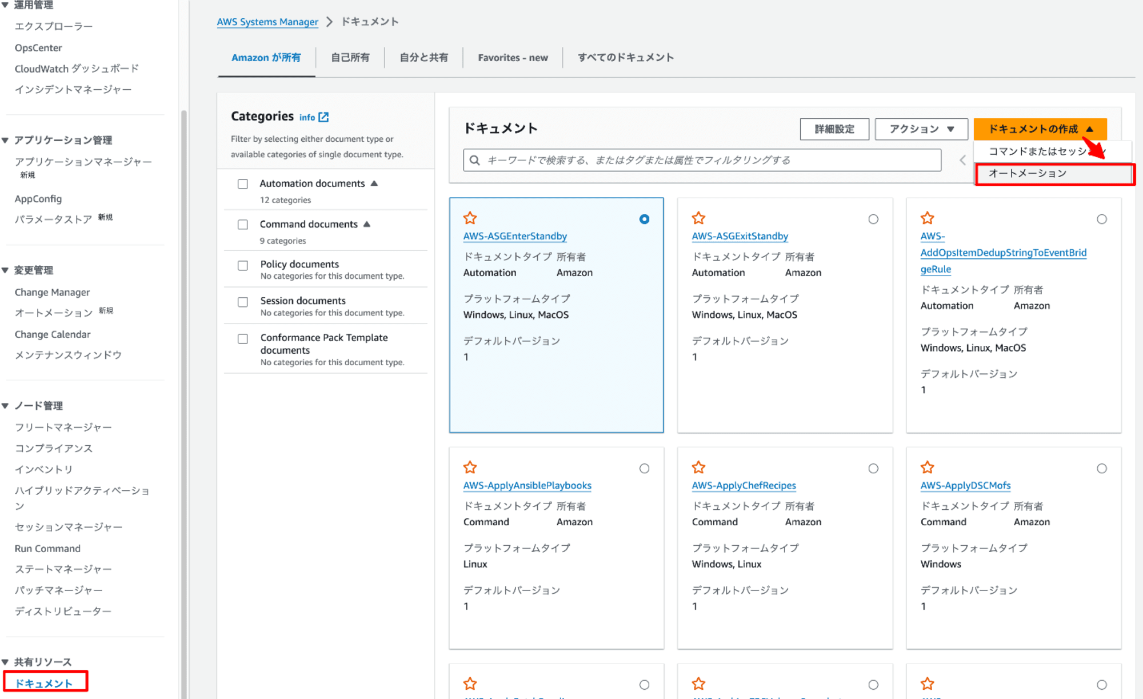Focus the keyword search field
The height and width of the screenshot is (699, 1143).
point(702,160)
